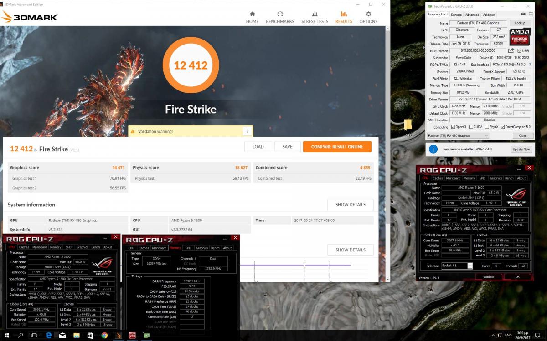Switch to the Advanced tab in GPU-Z
The width and height of the screenshot is (547, 341).
(472, 15)
